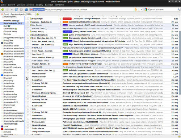Open a new tab with the plus icon

coord(38,14)
